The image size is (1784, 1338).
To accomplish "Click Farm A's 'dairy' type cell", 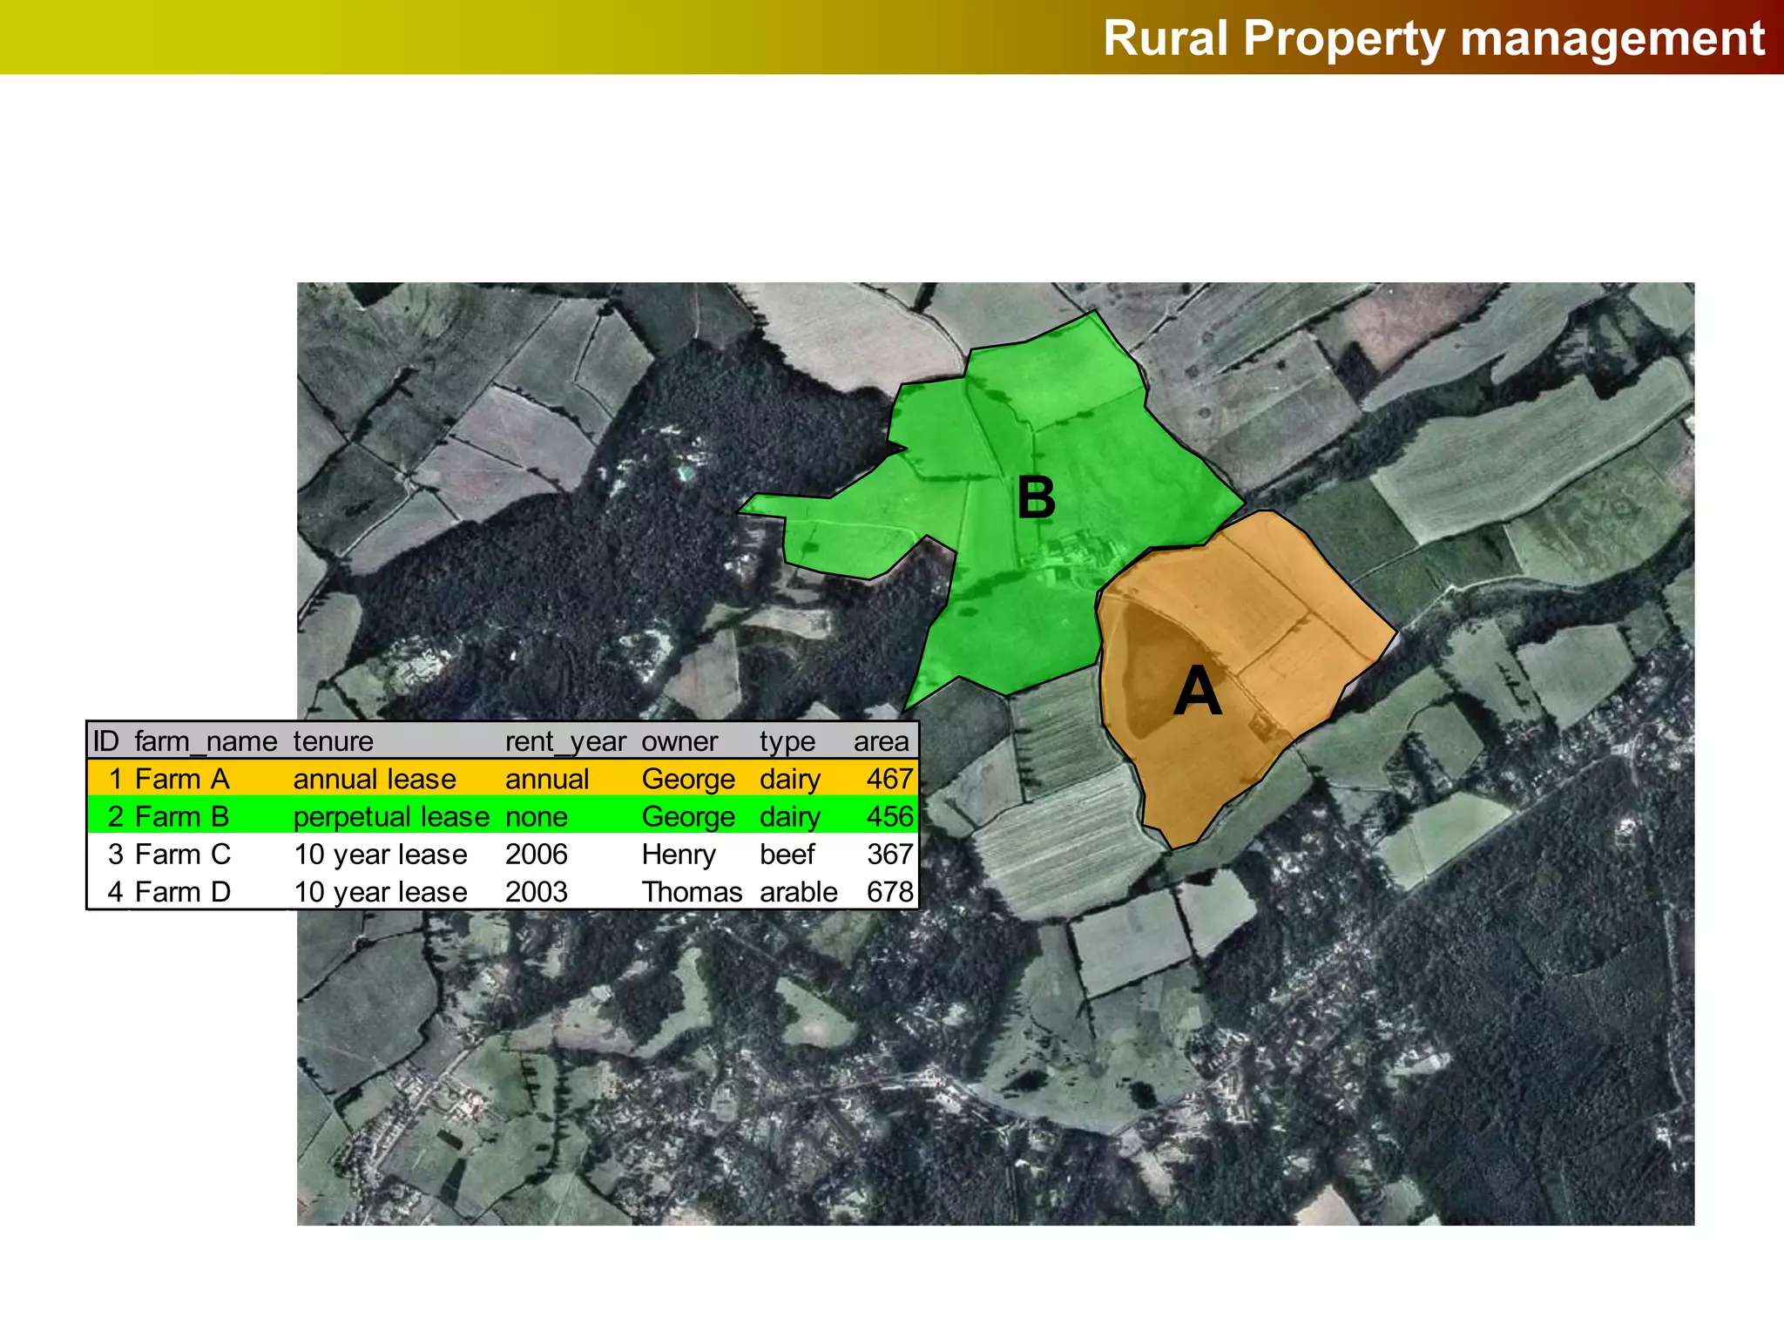I will 790,780.
